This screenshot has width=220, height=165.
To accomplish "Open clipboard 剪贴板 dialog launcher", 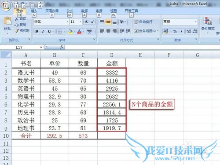I will (29, 40).
